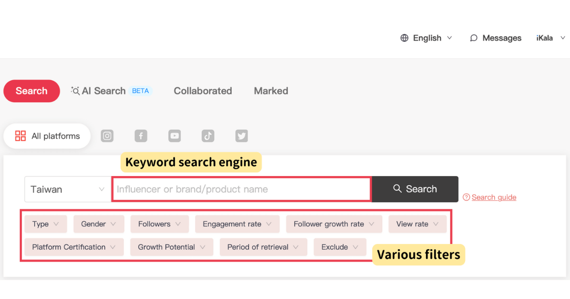Click the BETA badge
The width and height of the screenshot is (570, 299).
coord(141,91)
